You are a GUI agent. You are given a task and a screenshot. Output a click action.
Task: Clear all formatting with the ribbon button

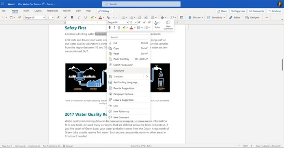[x=108, y=17]
